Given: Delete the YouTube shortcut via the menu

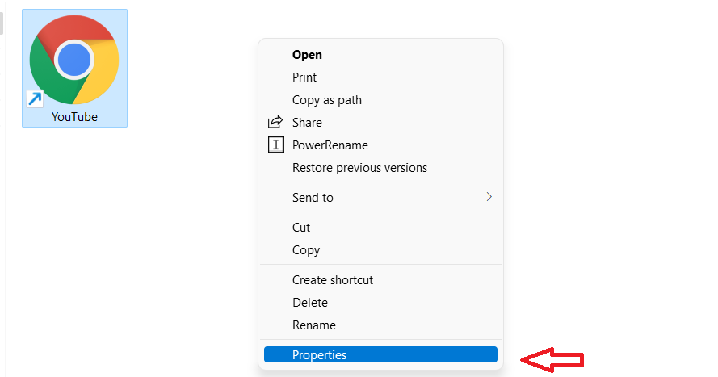Looking at the screenshot, I should [x=310, y=303].
